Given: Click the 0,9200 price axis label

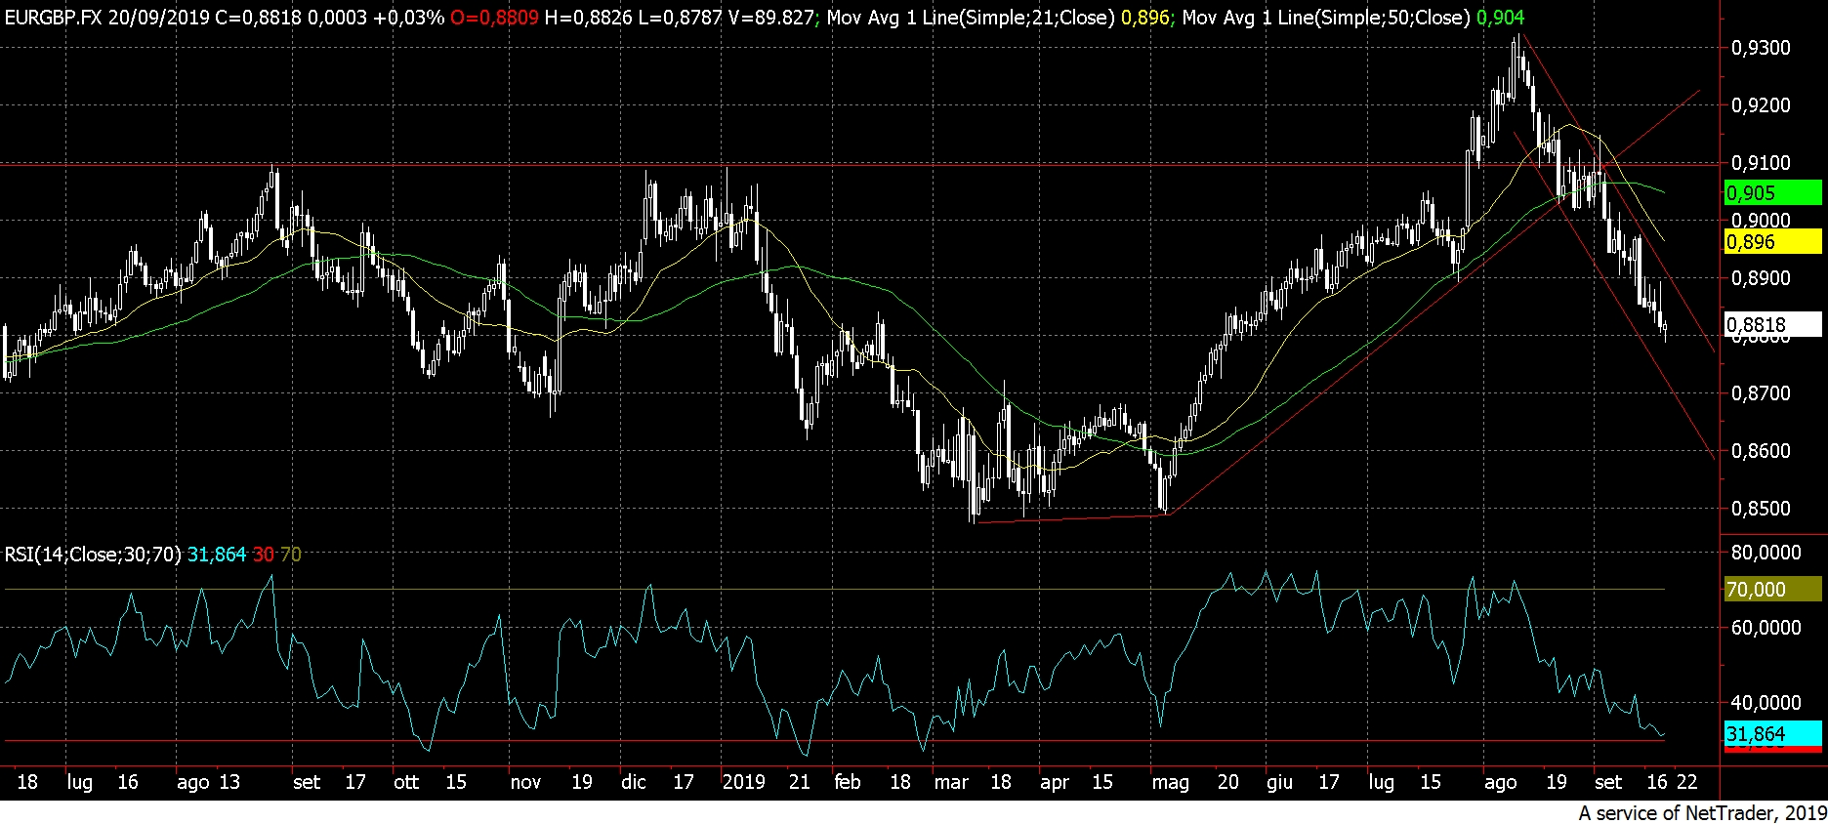Looking at the screenshot, I should [x=1761, y=105].
